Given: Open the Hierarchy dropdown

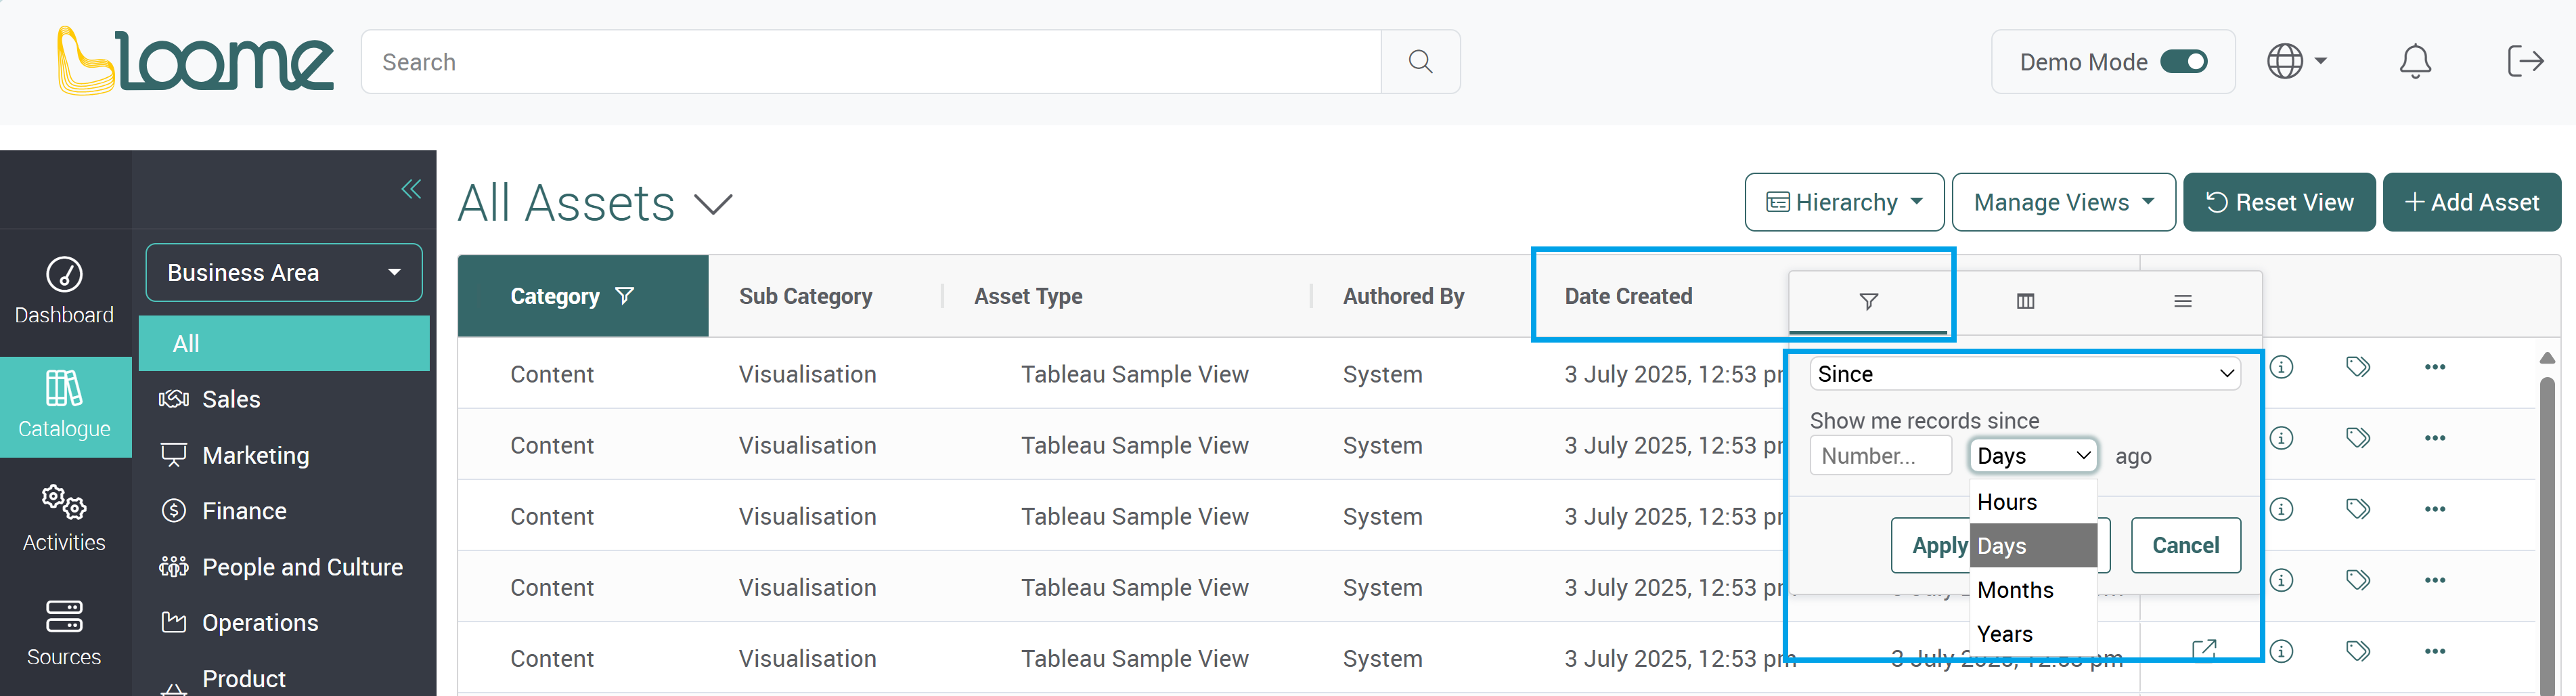Looking at the screenshot, I should [1844, 202].
